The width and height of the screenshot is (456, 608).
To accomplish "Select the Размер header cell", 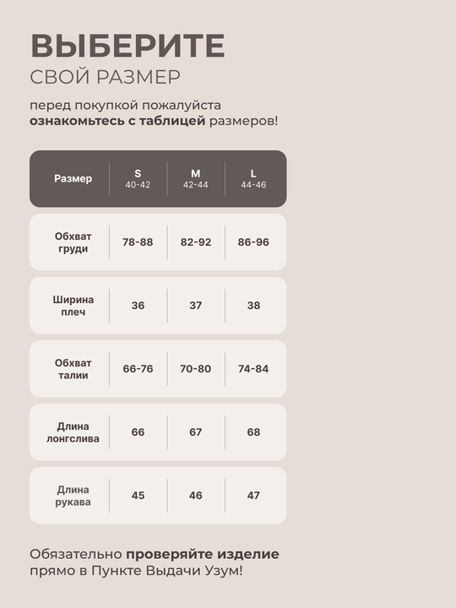I will click(x=73, y=179).
